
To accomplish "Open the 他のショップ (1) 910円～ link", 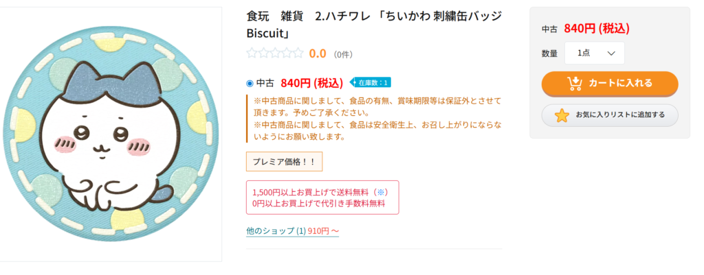I will 292,231.
